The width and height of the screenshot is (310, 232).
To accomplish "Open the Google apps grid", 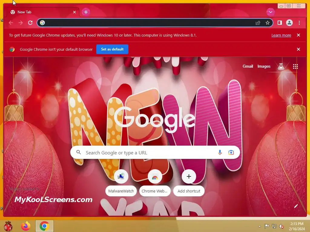I will pos(295,66).
